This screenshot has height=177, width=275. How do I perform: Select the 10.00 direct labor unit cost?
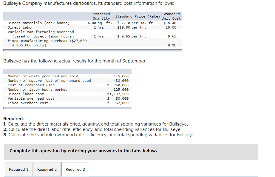coord(171,27)
